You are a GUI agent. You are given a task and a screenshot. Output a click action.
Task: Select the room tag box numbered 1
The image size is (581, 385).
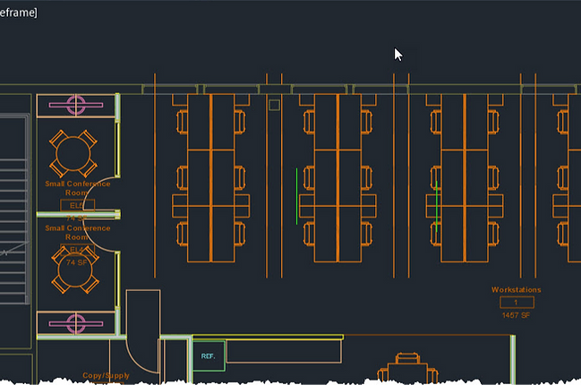[x=517, y=303]
